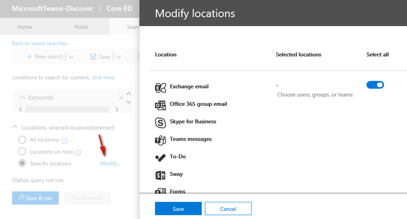The width and height of the screenshot is (407, 219).
Task: Click the blue Save button in panel
Action: pos(178,209)
